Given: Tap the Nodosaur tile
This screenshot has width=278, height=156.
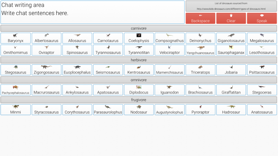Looking at the screenshot, I should click(139, 110).
